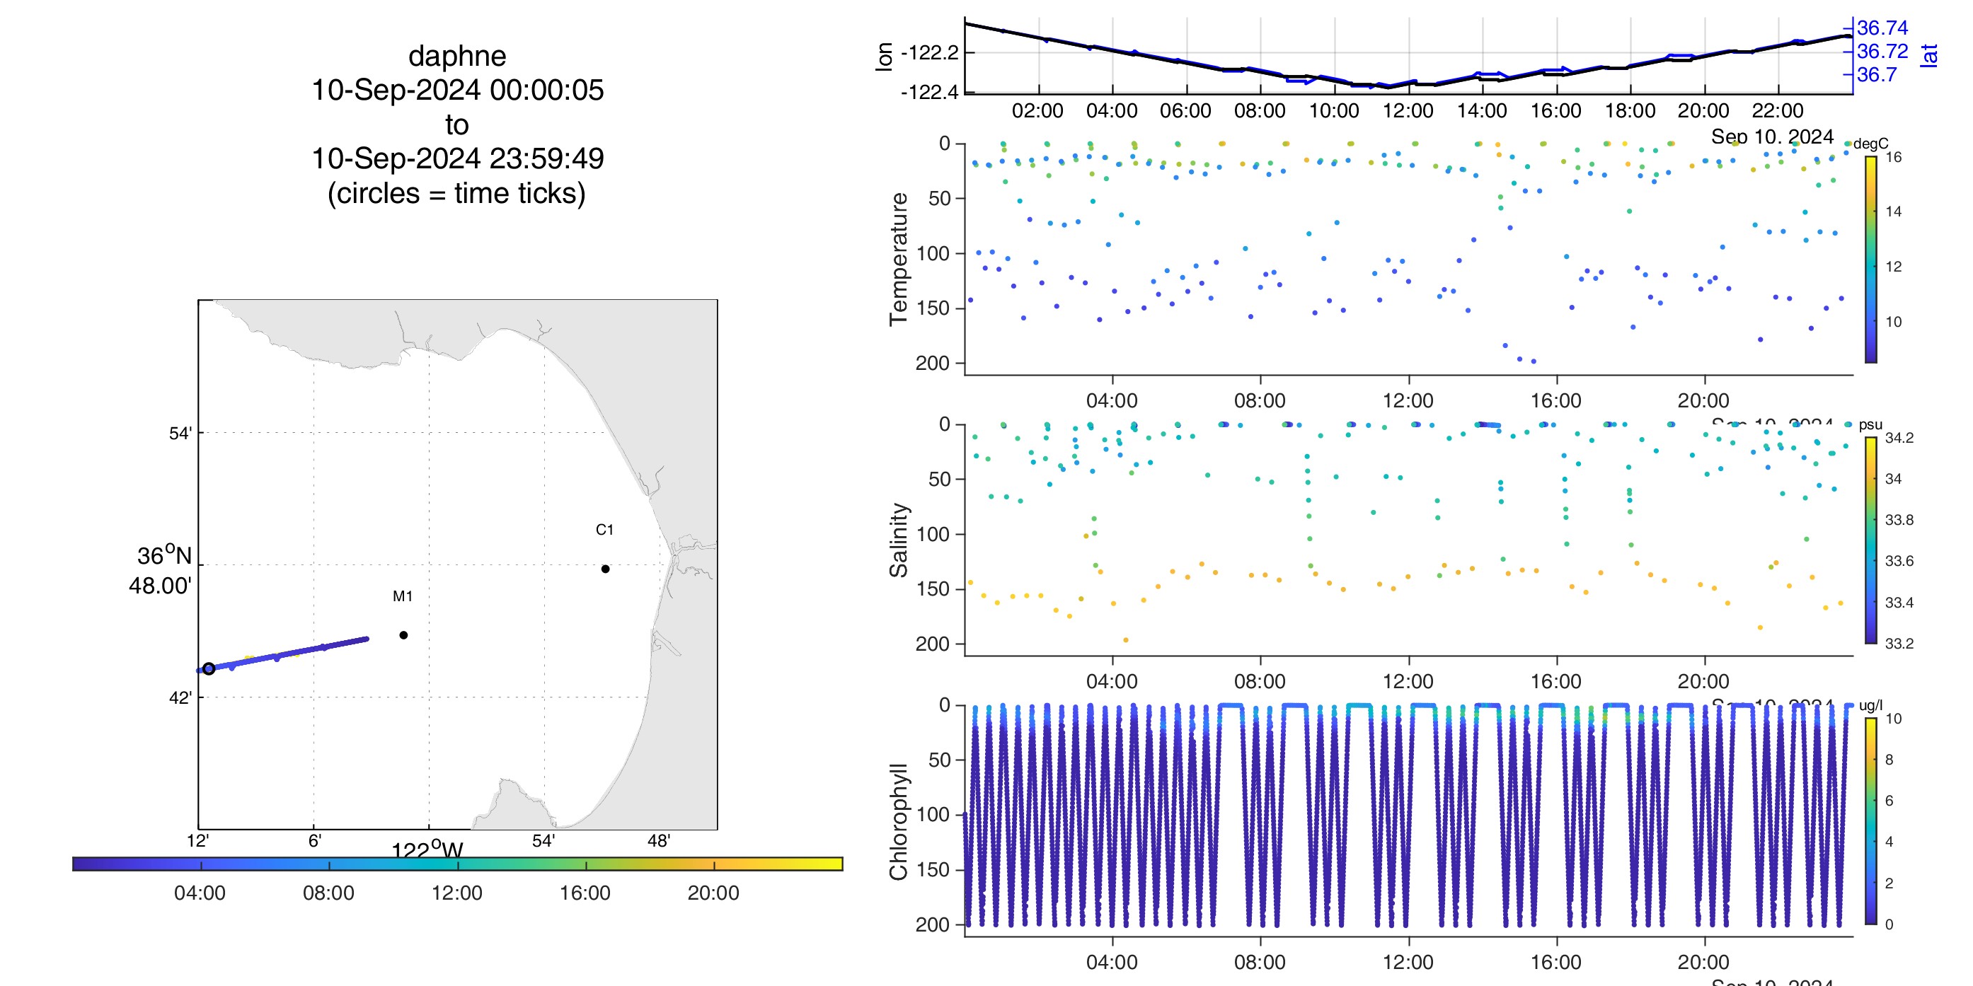Click the 04:00 label on time colorbar
This screenshot has width=1973, height=986.
200,893
